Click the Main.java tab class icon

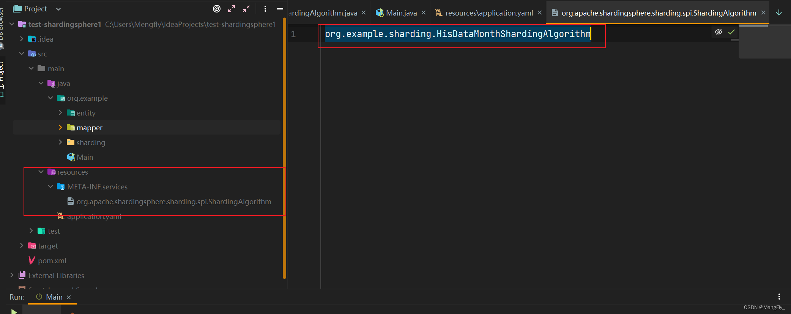tap(379, 13)
